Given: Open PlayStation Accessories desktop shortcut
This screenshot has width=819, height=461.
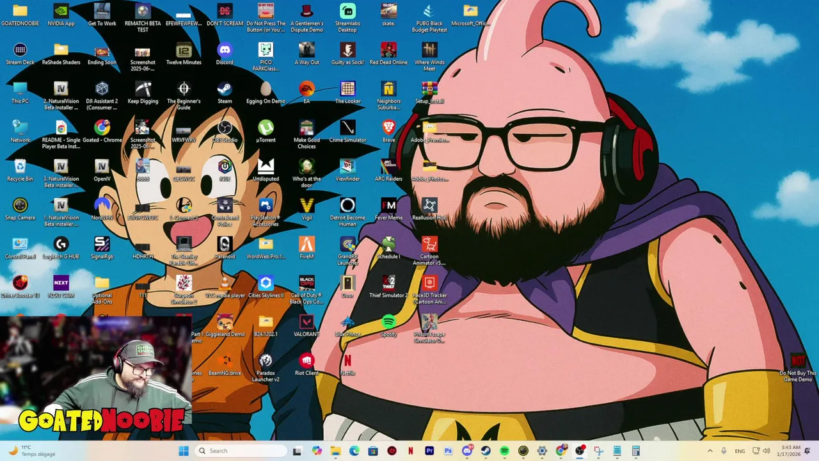Looking at the screenshot, I should coord(266,213).
